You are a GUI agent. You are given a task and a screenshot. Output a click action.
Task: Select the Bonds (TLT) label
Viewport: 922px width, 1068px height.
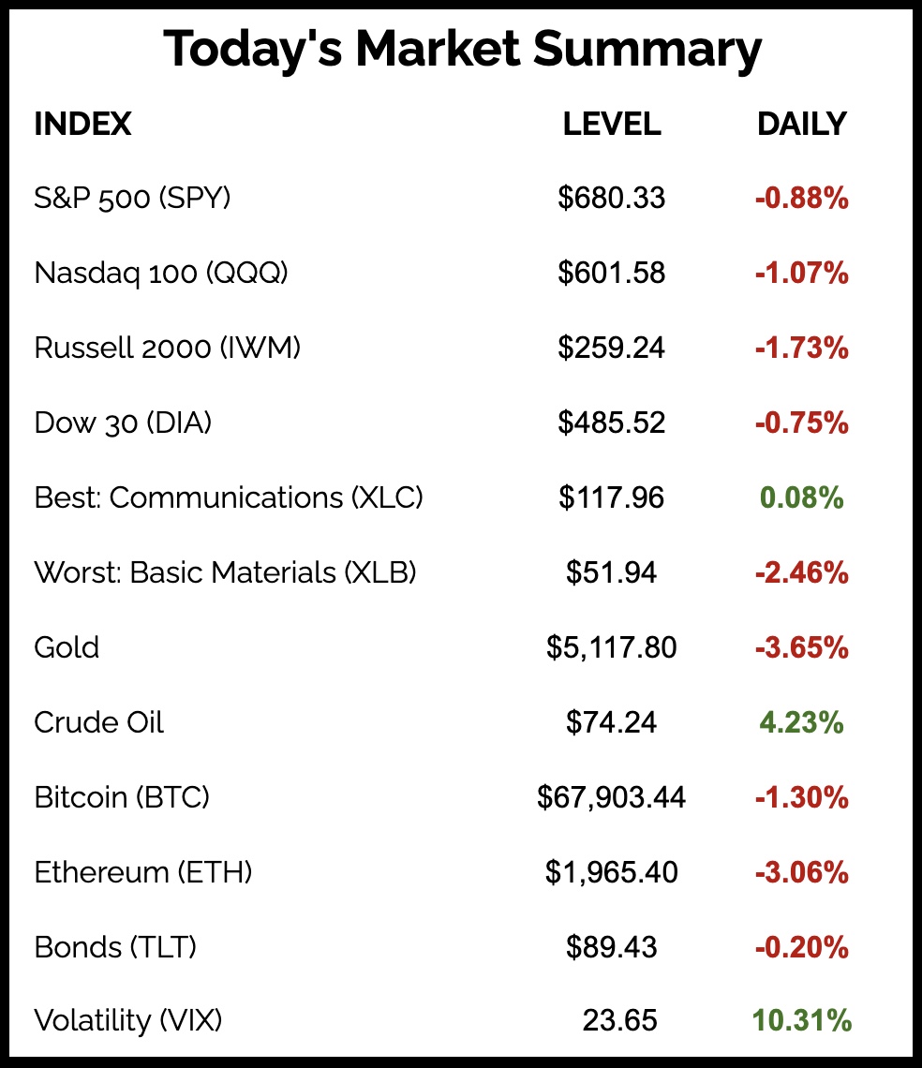pos(115,947)
